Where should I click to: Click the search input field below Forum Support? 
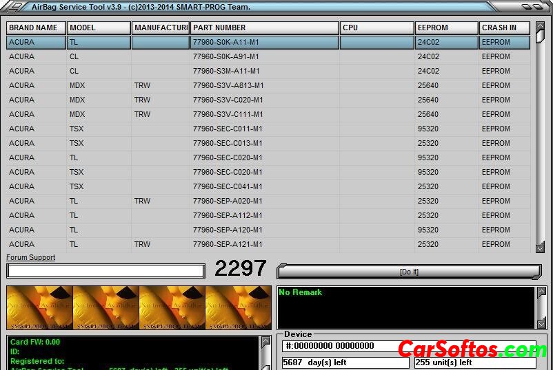pos(105,271)
